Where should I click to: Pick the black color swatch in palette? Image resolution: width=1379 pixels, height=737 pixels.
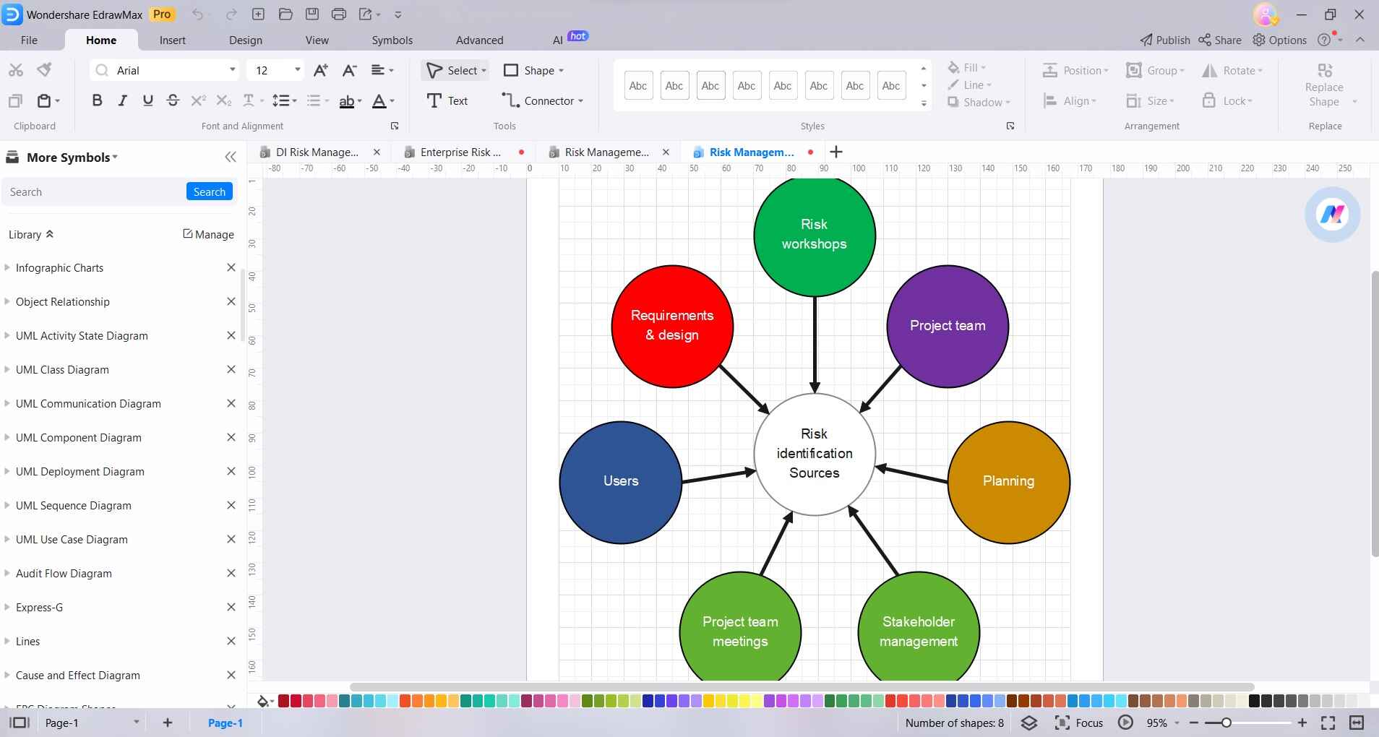[1254, 701]
